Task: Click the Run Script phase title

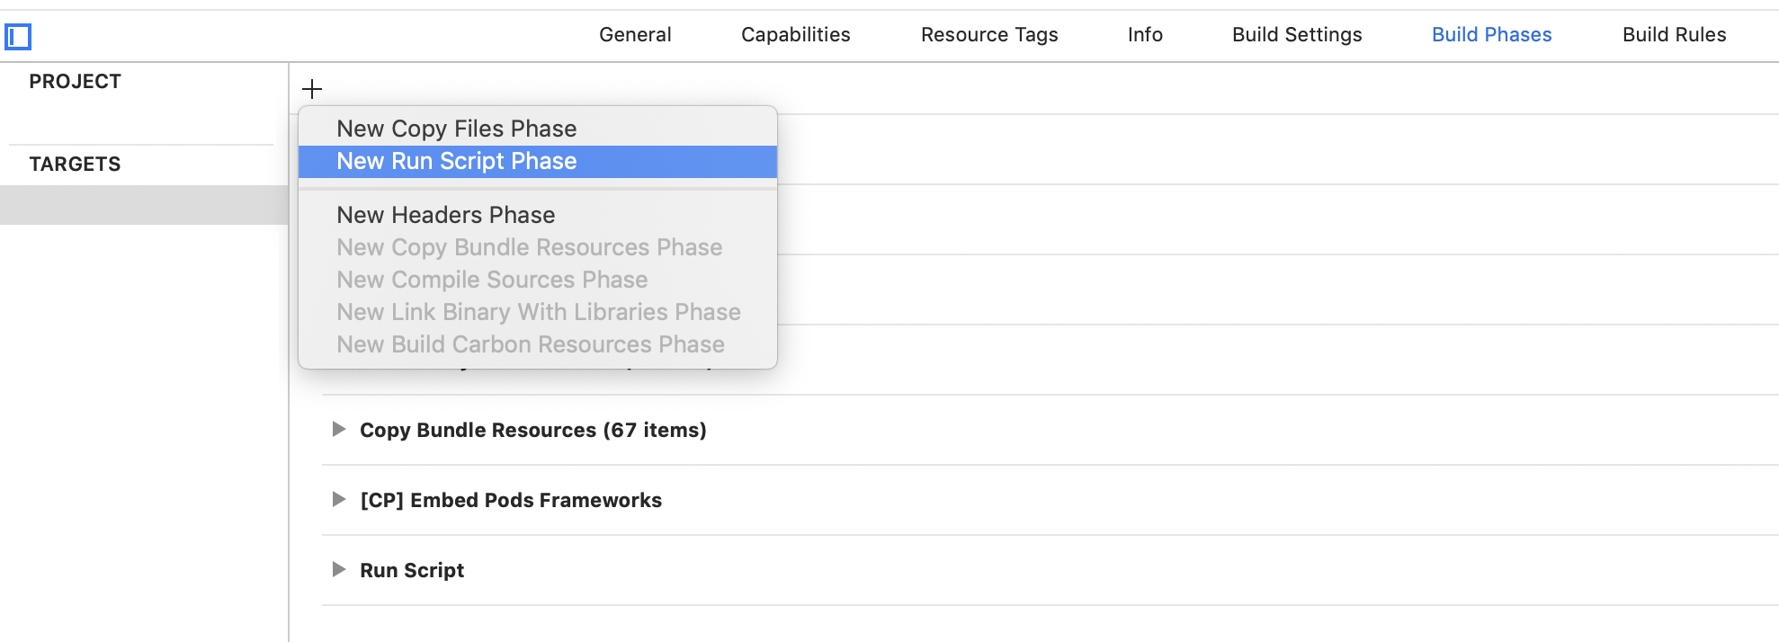Action: click(412, 570)
